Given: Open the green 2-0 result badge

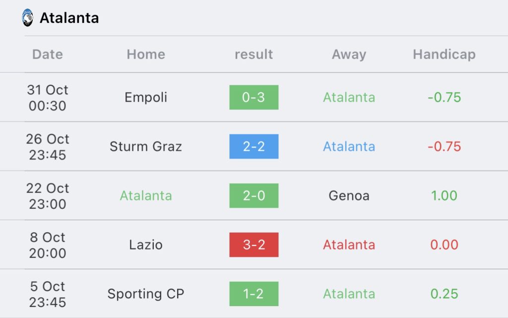Looking at the screenshot, I should click(x=254, y=195).
